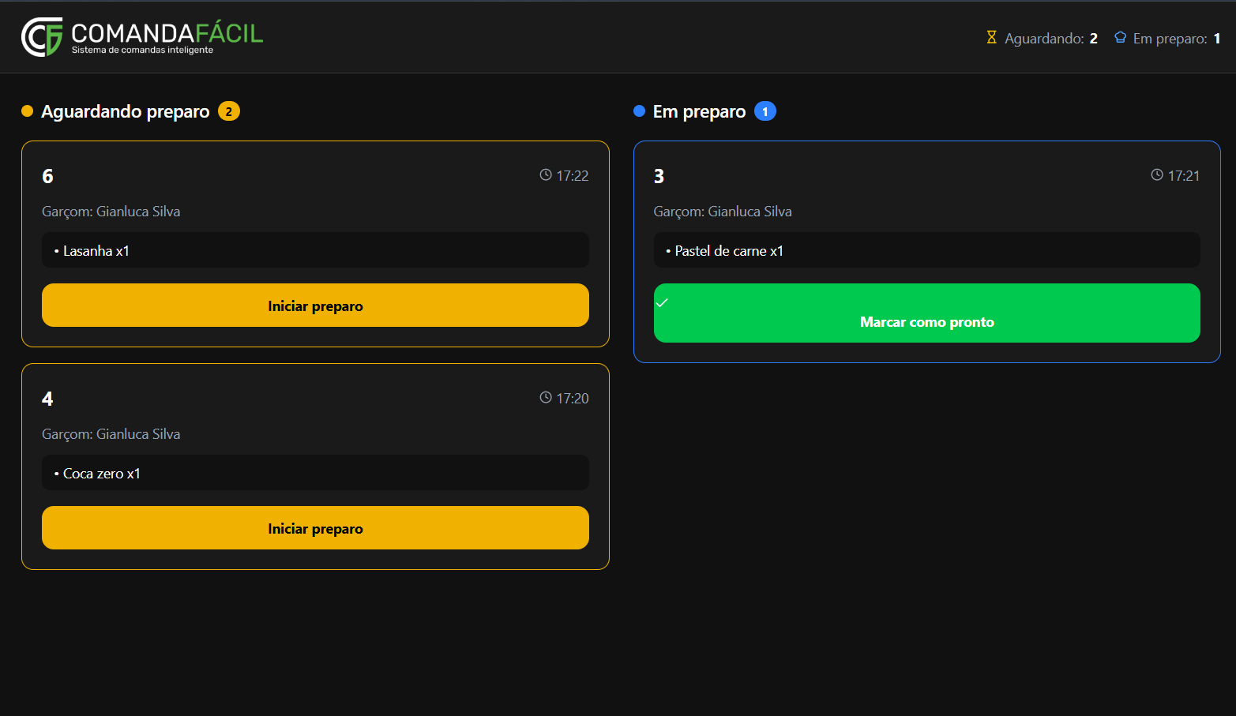
Task: Click the clock icon on order 3
Action: click(1157, 175)
